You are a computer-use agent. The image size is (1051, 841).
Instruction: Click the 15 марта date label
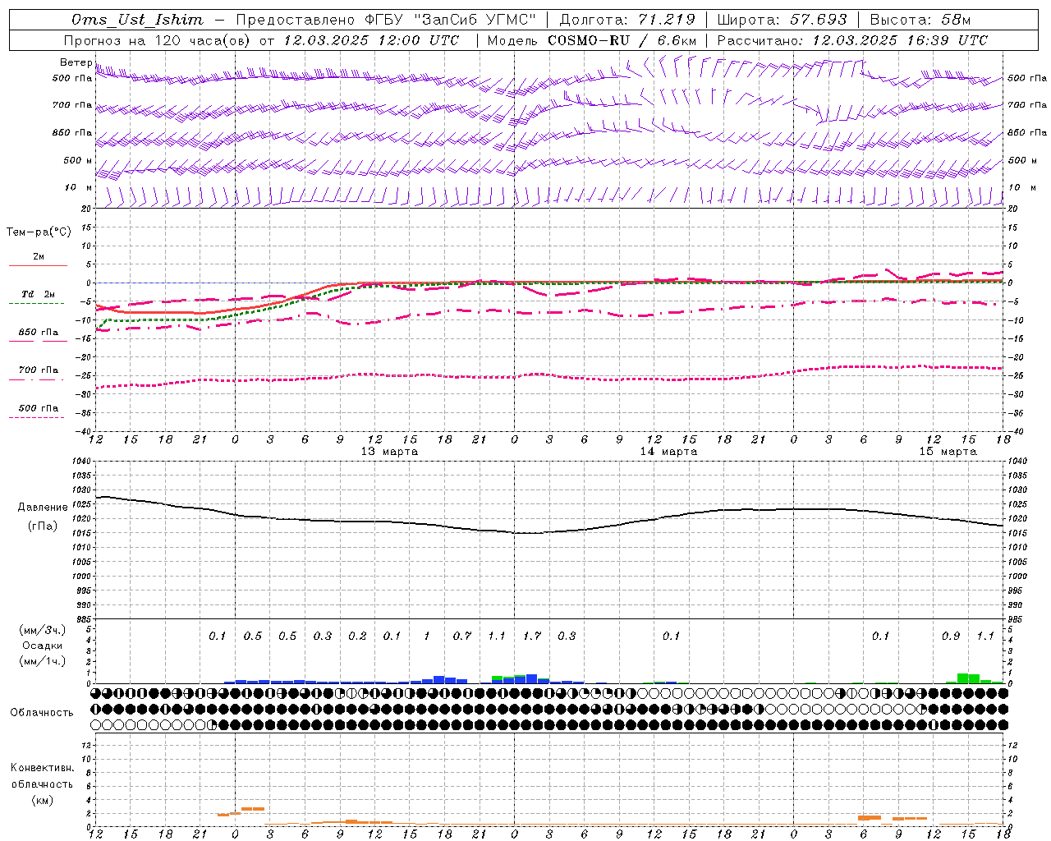click(x=948, y=452)
